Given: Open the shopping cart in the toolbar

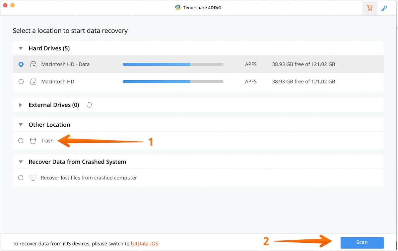Looking at the screenshot, I should (x=369, y=8).
